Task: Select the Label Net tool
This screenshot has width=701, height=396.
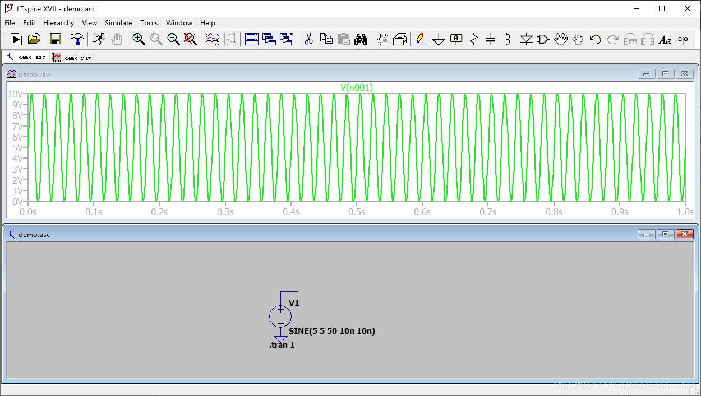Action: coord(456,39)
